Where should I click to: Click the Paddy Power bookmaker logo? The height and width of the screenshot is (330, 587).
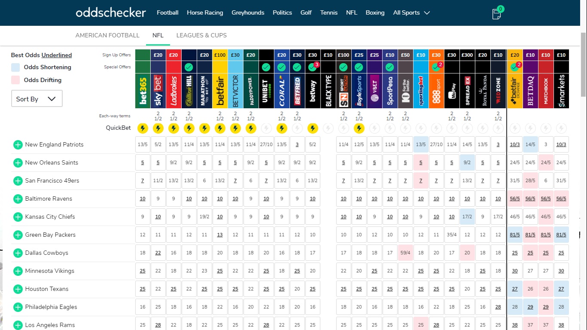click(x=251, y=91)
